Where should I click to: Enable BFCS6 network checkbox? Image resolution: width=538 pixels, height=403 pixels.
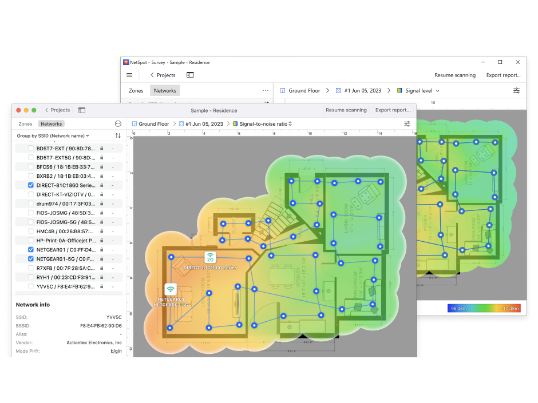(31, 167)
